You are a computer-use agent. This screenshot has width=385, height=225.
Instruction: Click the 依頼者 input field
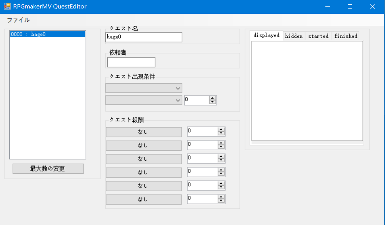(x=132, y=62)
